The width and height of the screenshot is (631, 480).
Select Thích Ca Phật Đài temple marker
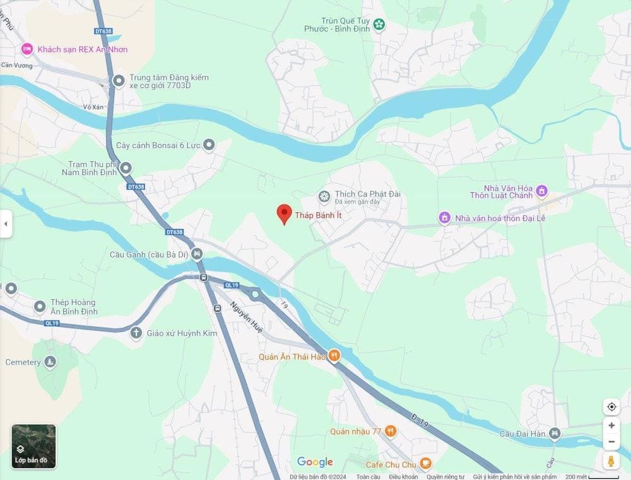(x=324, y=197)
